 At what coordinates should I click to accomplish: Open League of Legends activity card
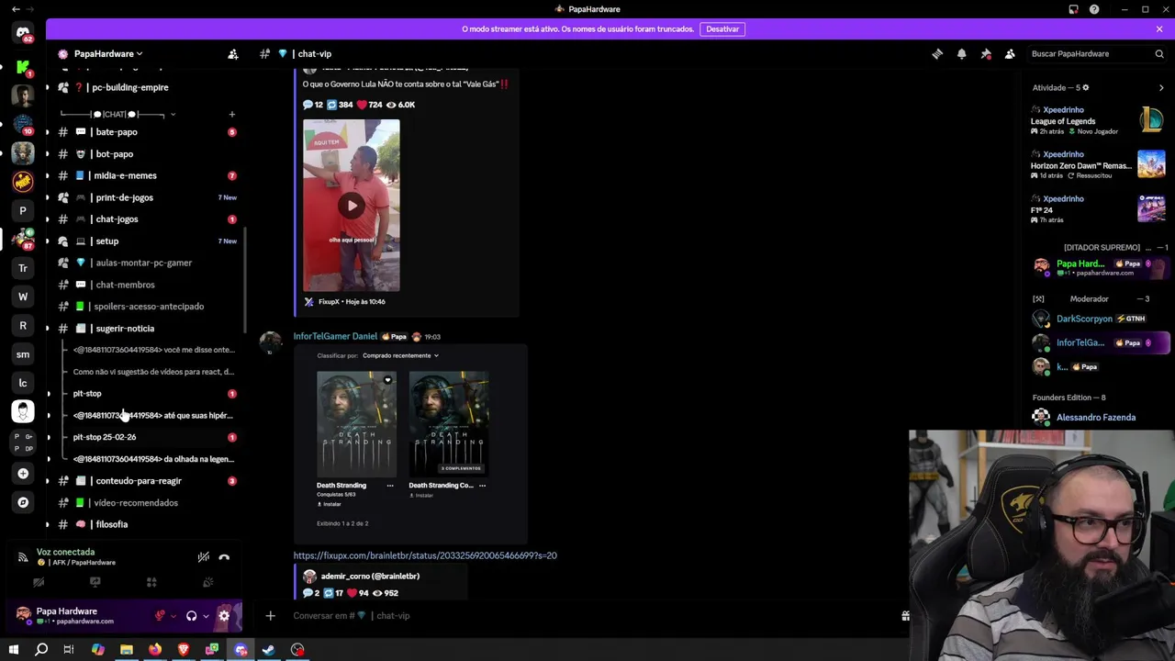pos(1098,121)
